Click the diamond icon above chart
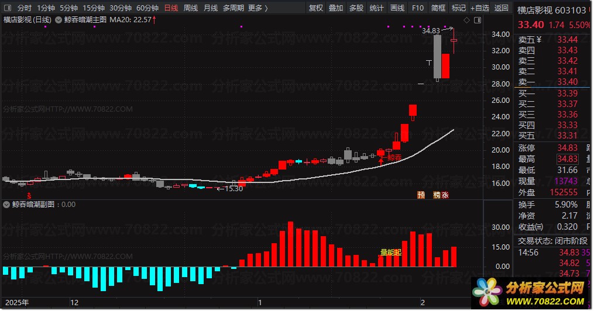This screenshot has width=594, height=311. pyautogui.click(x=467, y=20)
